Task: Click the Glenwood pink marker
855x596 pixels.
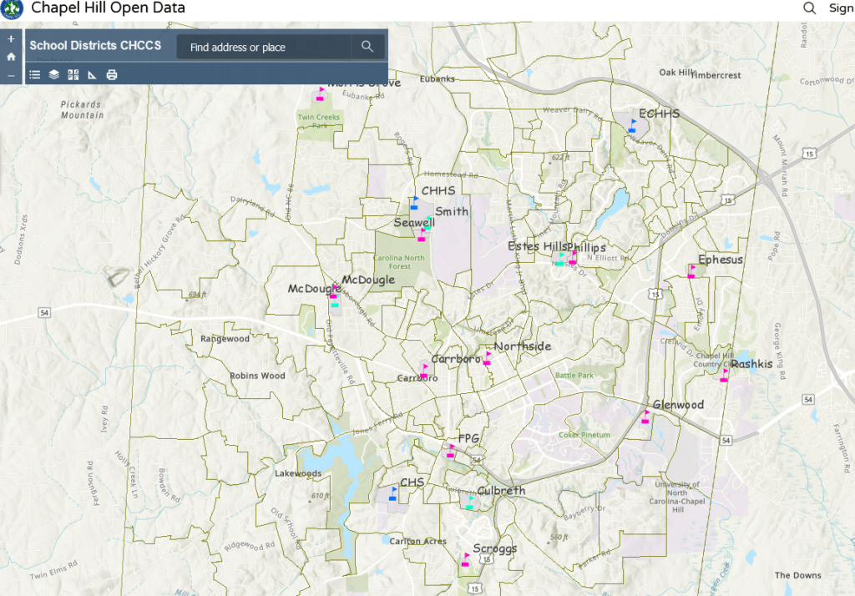Action: point(645,415)
